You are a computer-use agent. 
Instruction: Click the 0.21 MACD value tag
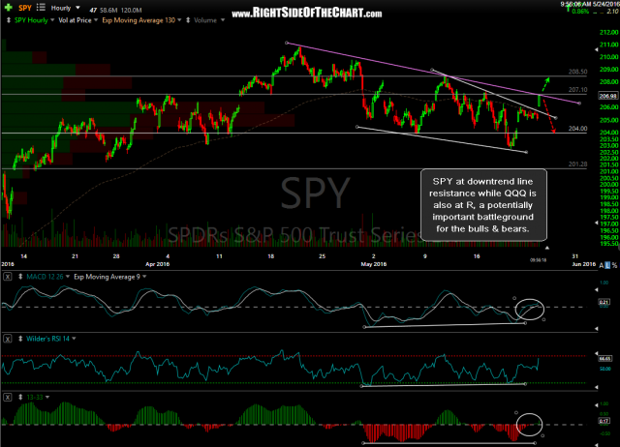pos(604,302)
